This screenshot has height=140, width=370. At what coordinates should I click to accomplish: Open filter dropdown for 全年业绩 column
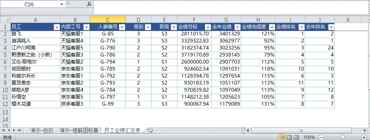click(x=238, y=27)
